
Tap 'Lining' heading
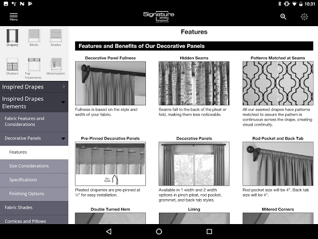coord(194,209)
